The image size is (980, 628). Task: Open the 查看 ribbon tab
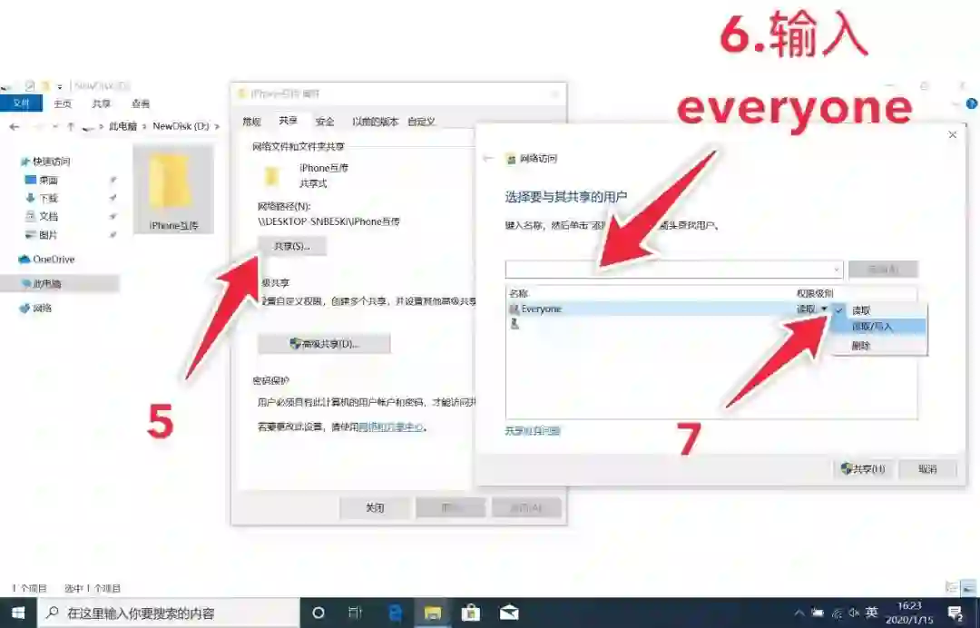(141, 103)
